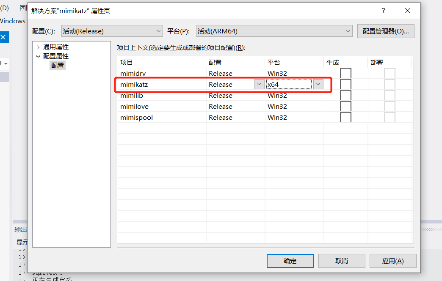Open mimikatz platform x64 dropdown arrow
The height and width of the screenshot is (281, 442).
pyautogui.click(x=318, y=84)
